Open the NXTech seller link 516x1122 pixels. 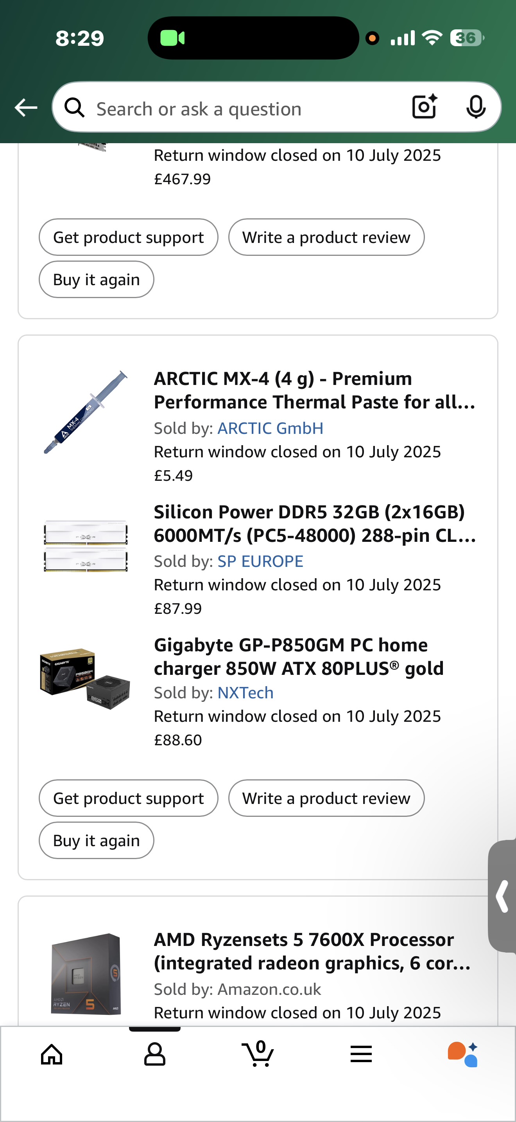(x=245, y=692)
